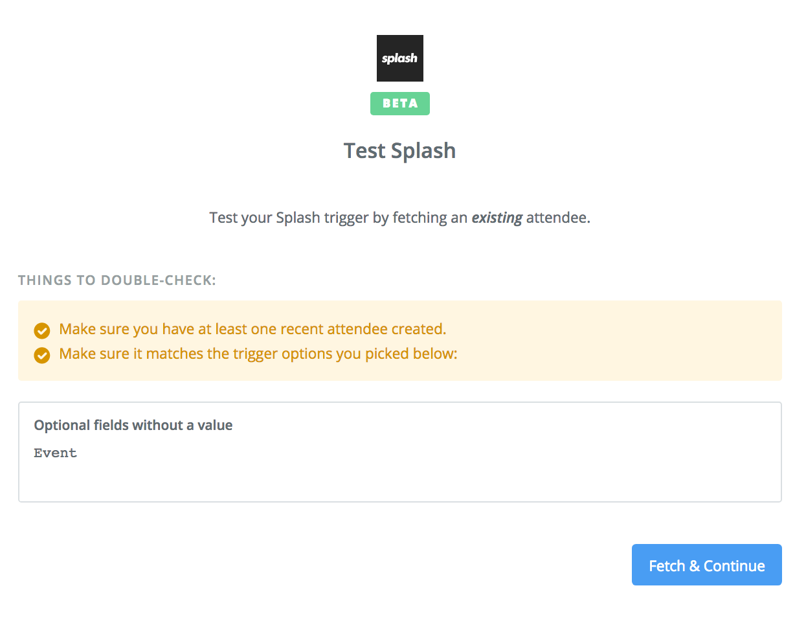
Task: Select the Test Splash heading
Action: pyautogui.click(x=400, y=150)
